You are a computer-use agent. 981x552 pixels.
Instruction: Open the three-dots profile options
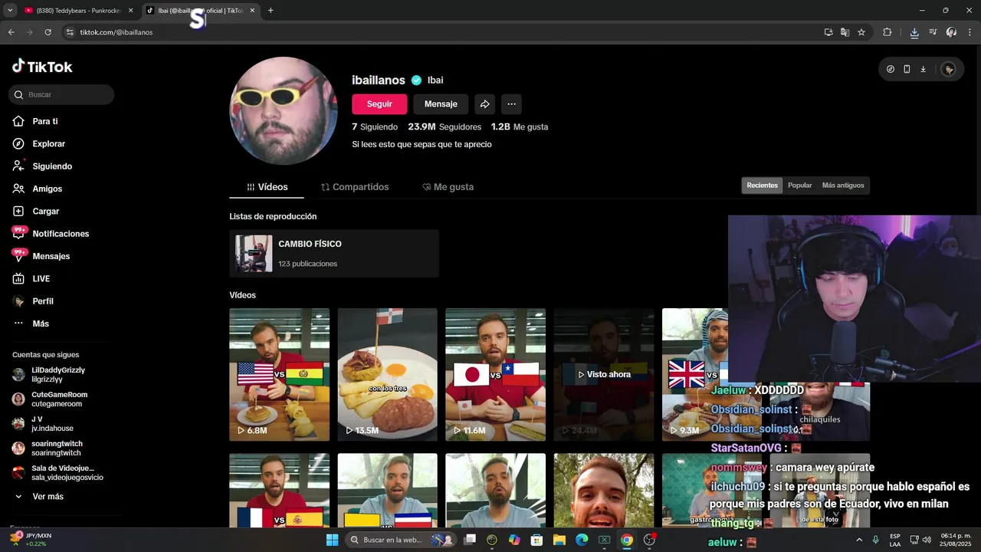coord(511,104)
